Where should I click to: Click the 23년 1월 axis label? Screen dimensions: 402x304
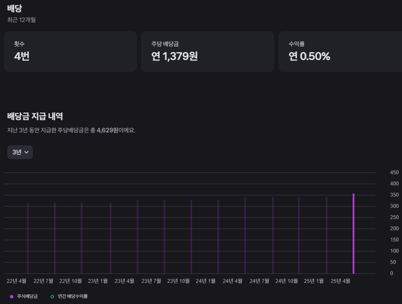point(98,281)
